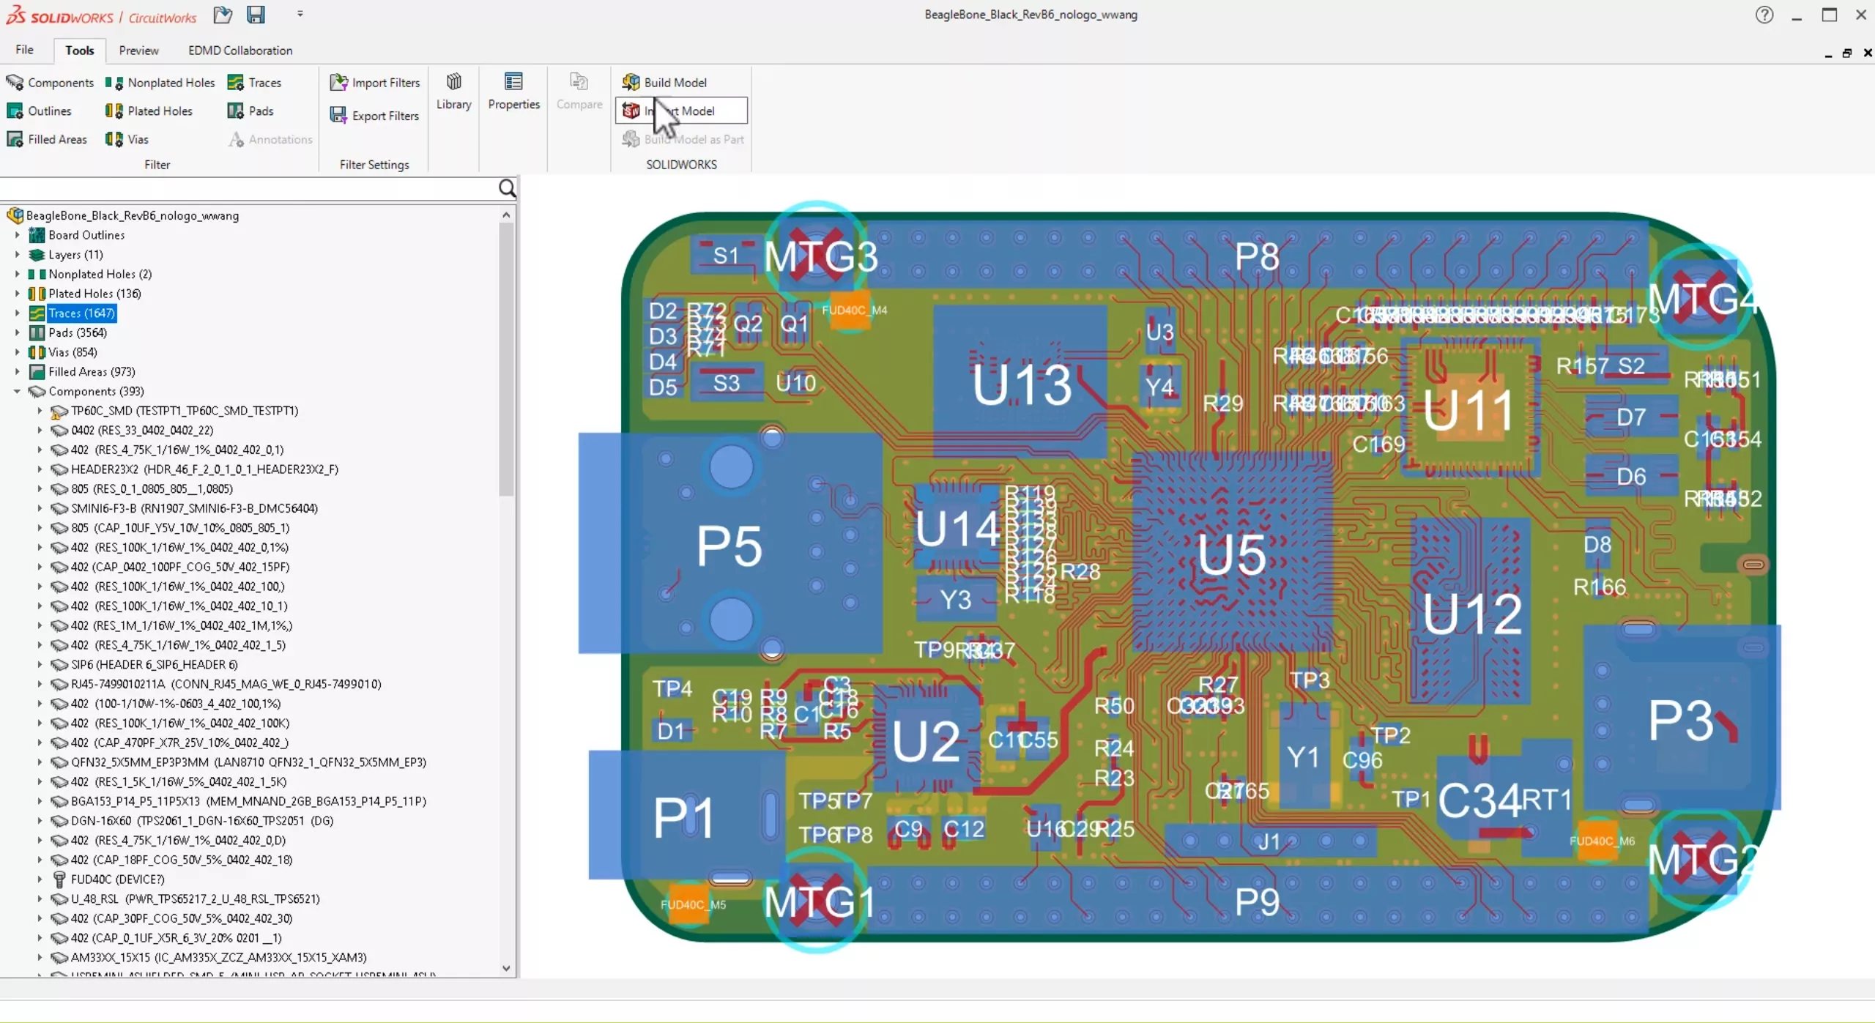Click the Import Model button
This screenshot has height=1023, width=1875.
(681, 111)
